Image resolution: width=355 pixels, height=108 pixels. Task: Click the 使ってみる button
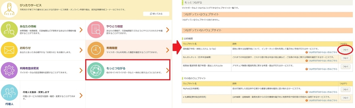click(156, 14)
